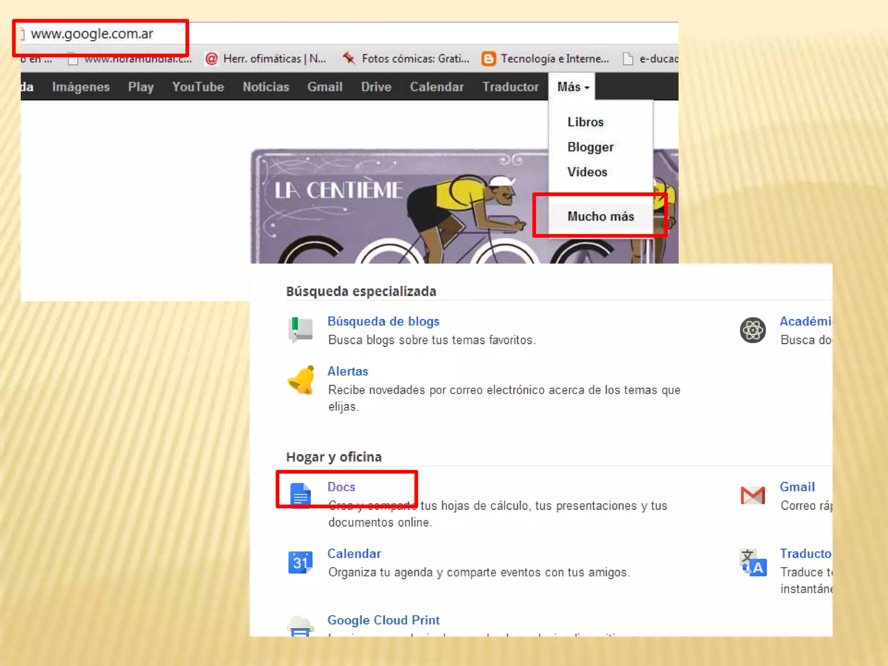888x666 pixels.
Task: Click the Calendar 31 icon
Action: coord(300,562)
